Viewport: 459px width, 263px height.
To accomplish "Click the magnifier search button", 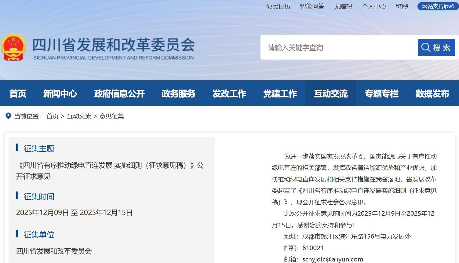I will [436, 48].
